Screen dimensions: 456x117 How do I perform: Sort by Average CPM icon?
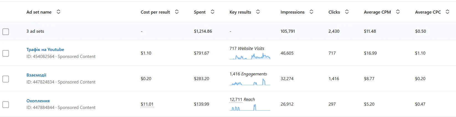pyautogui.click(x=398, y=12)
